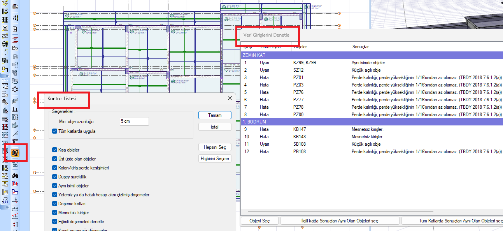Click the Sonuçlar column header
Viewport: 503px width, 231px height.
[361, 47]
